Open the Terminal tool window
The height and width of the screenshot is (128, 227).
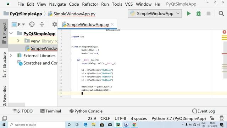[51, 111]
